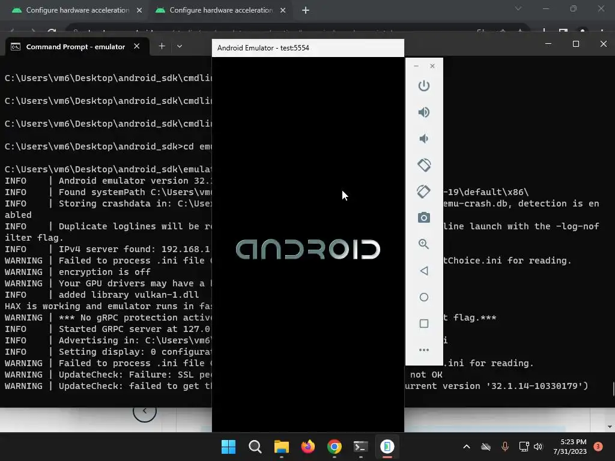Switch to Chrome from taskbar
615x461 pixels.
coord(334,447)
